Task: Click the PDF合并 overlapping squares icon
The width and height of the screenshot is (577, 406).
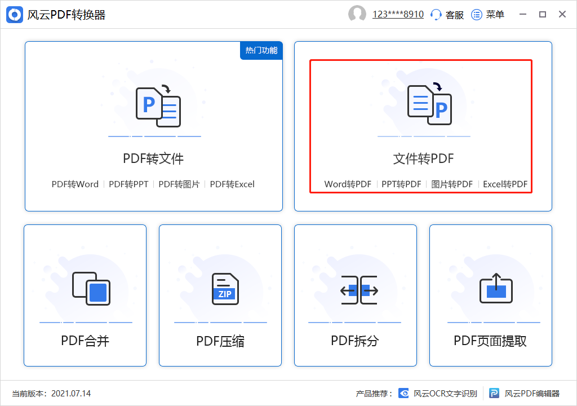Action: coord(91,289)
